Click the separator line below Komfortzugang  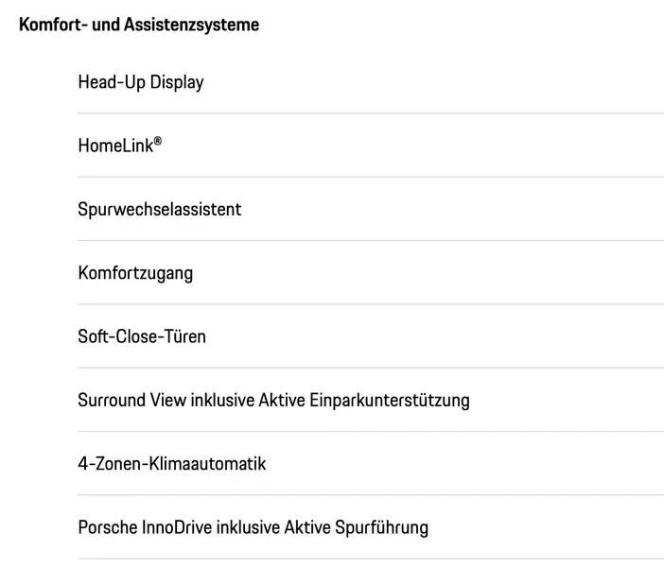370,304
